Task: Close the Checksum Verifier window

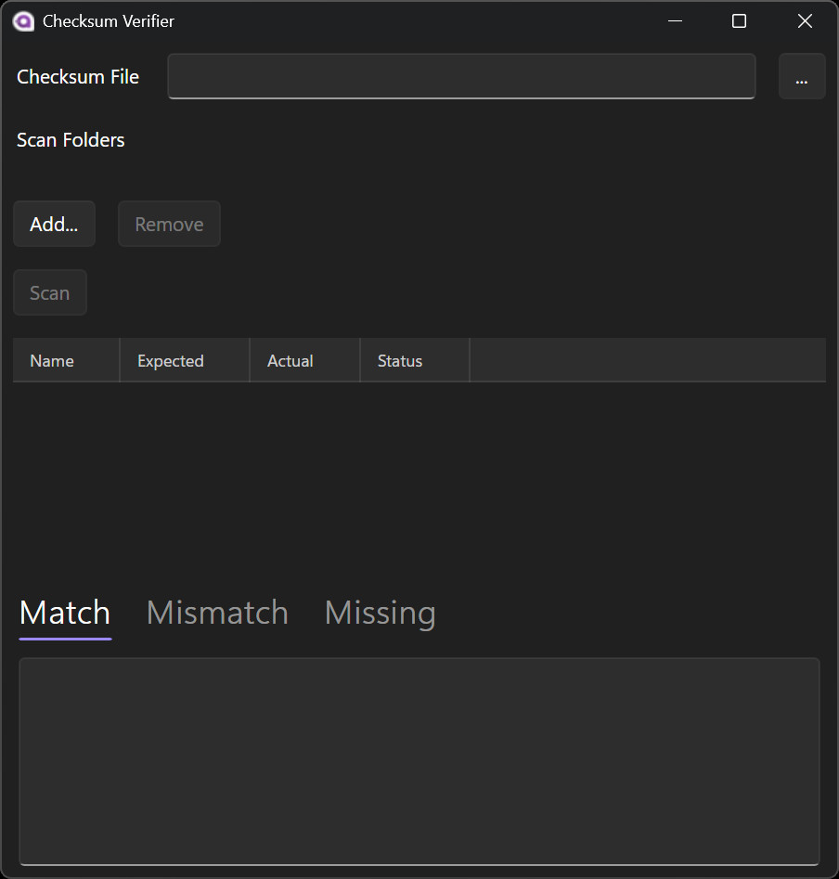Action: [x=805, y=21]
